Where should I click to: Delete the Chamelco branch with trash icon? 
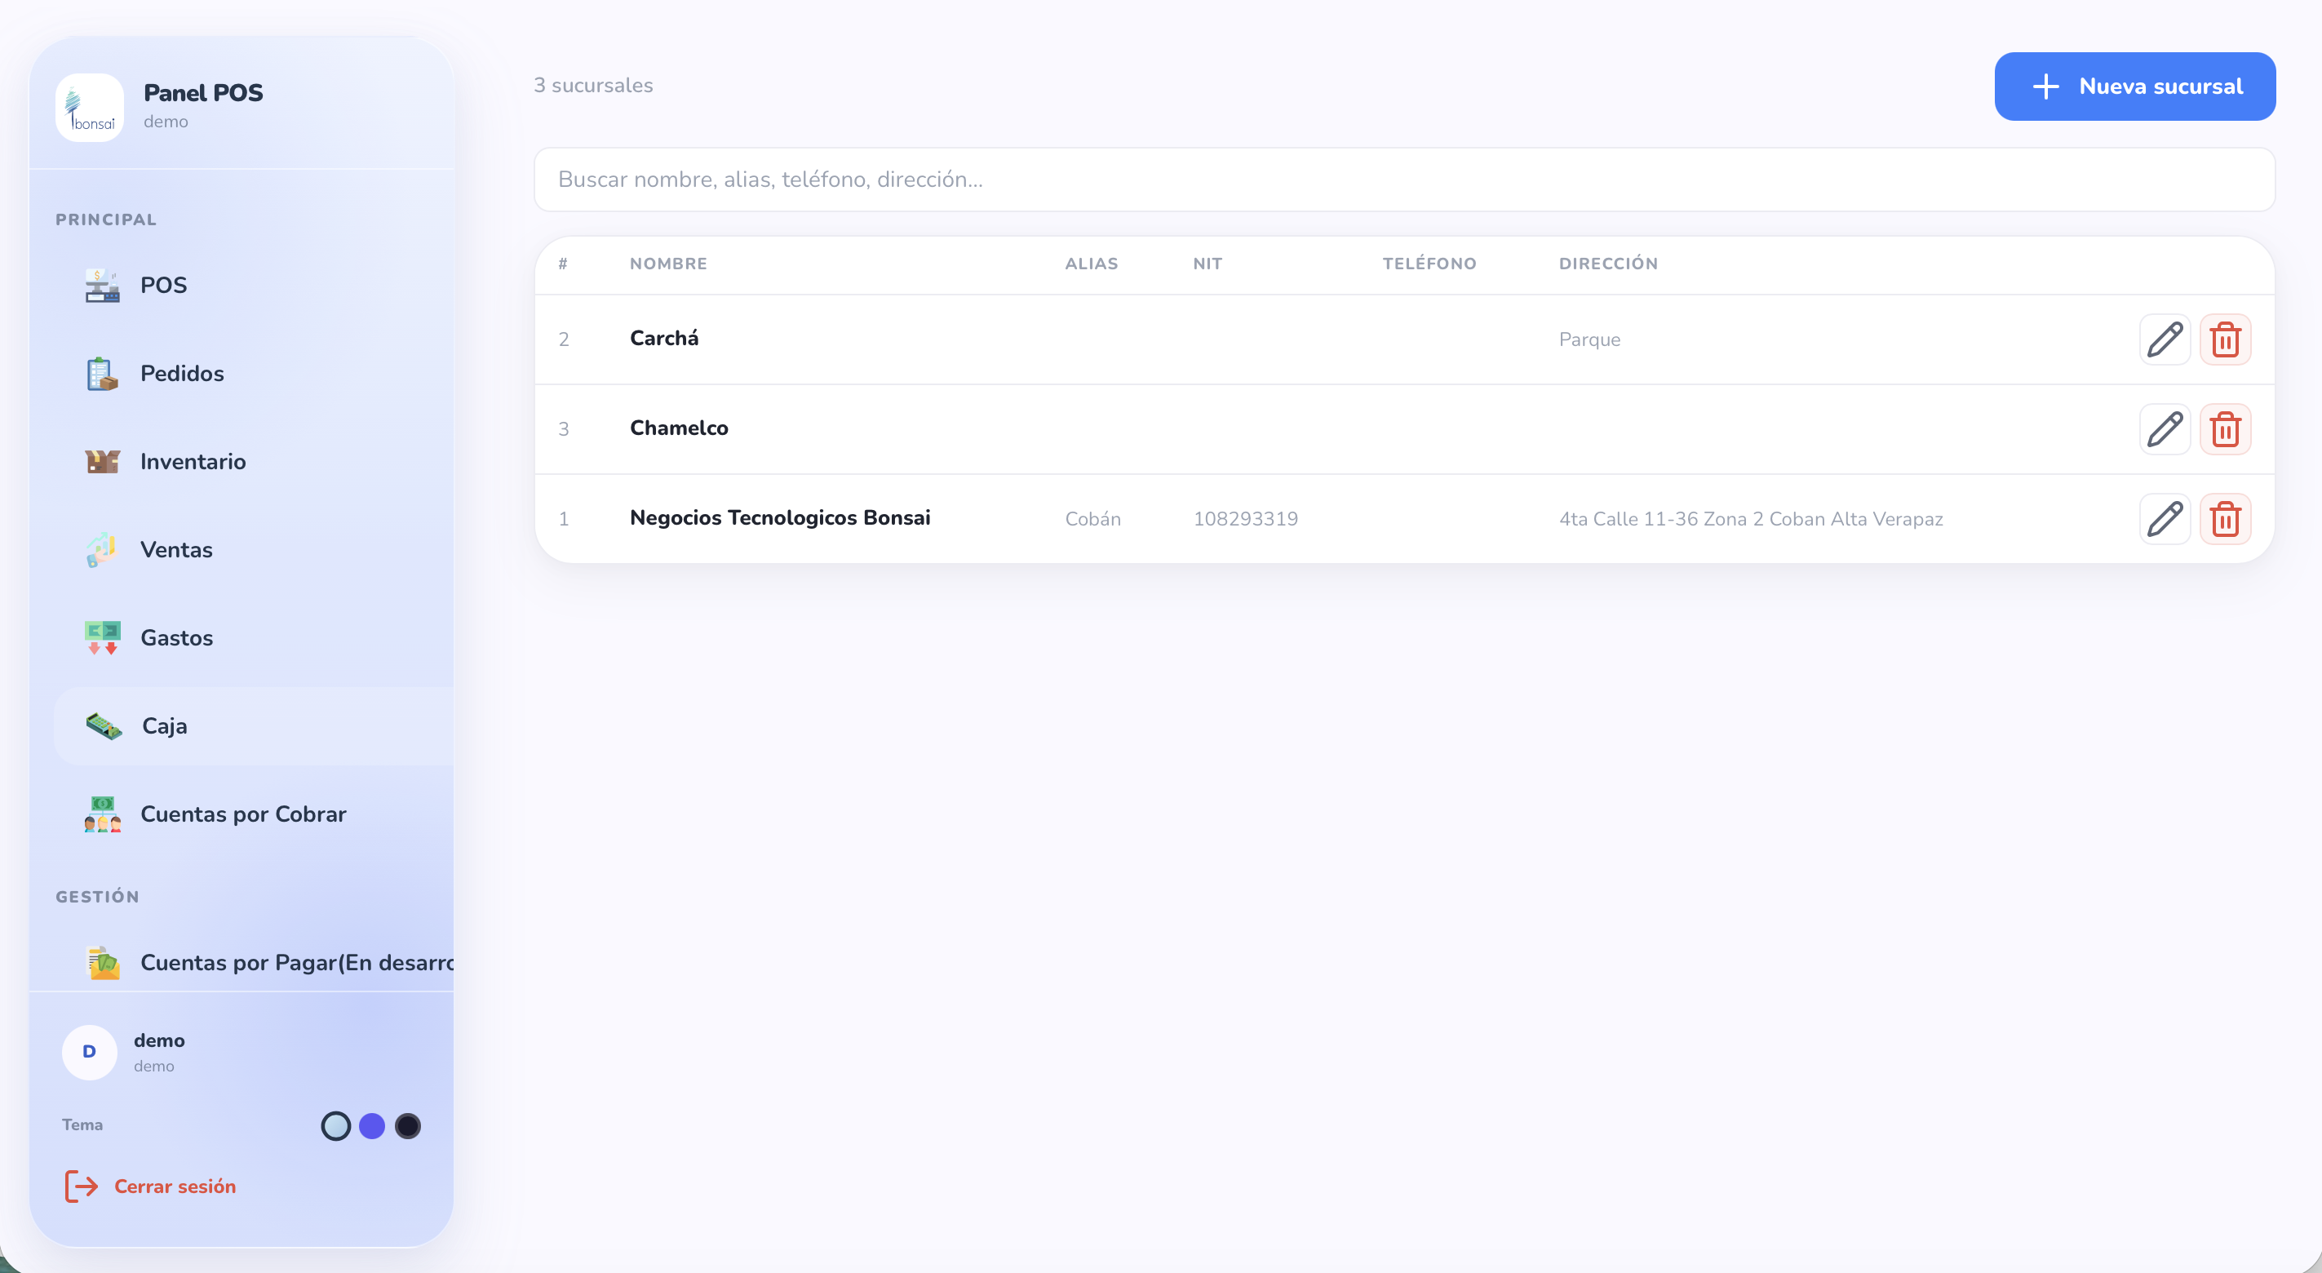click(2225, 429)
